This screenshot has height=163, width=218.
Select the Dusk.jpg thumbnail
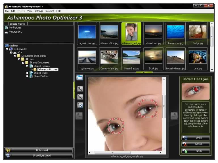pos(154,59)
